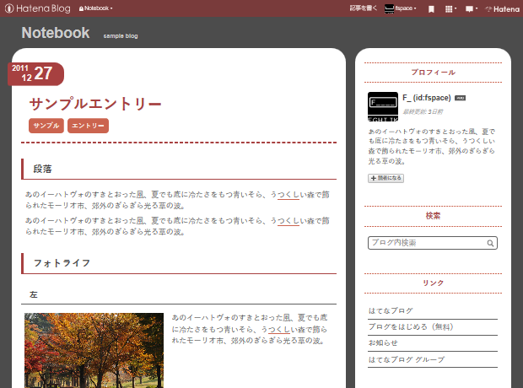Click the fspace profile avatar image
The image size is (523, 388).
click(x=383, y=106)
